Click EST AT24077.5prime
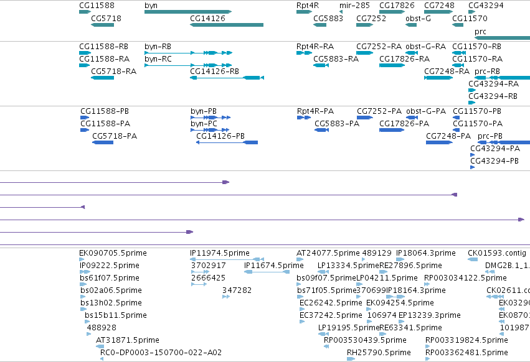 [x=300, y=259]
